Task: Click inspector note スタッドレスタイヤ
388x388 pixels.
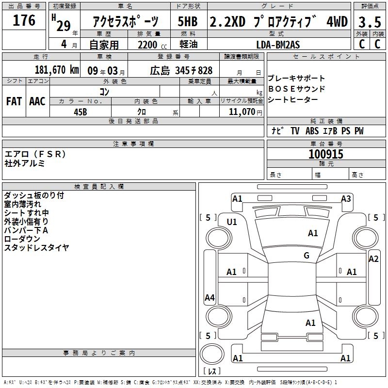Action: coord(36,247)
